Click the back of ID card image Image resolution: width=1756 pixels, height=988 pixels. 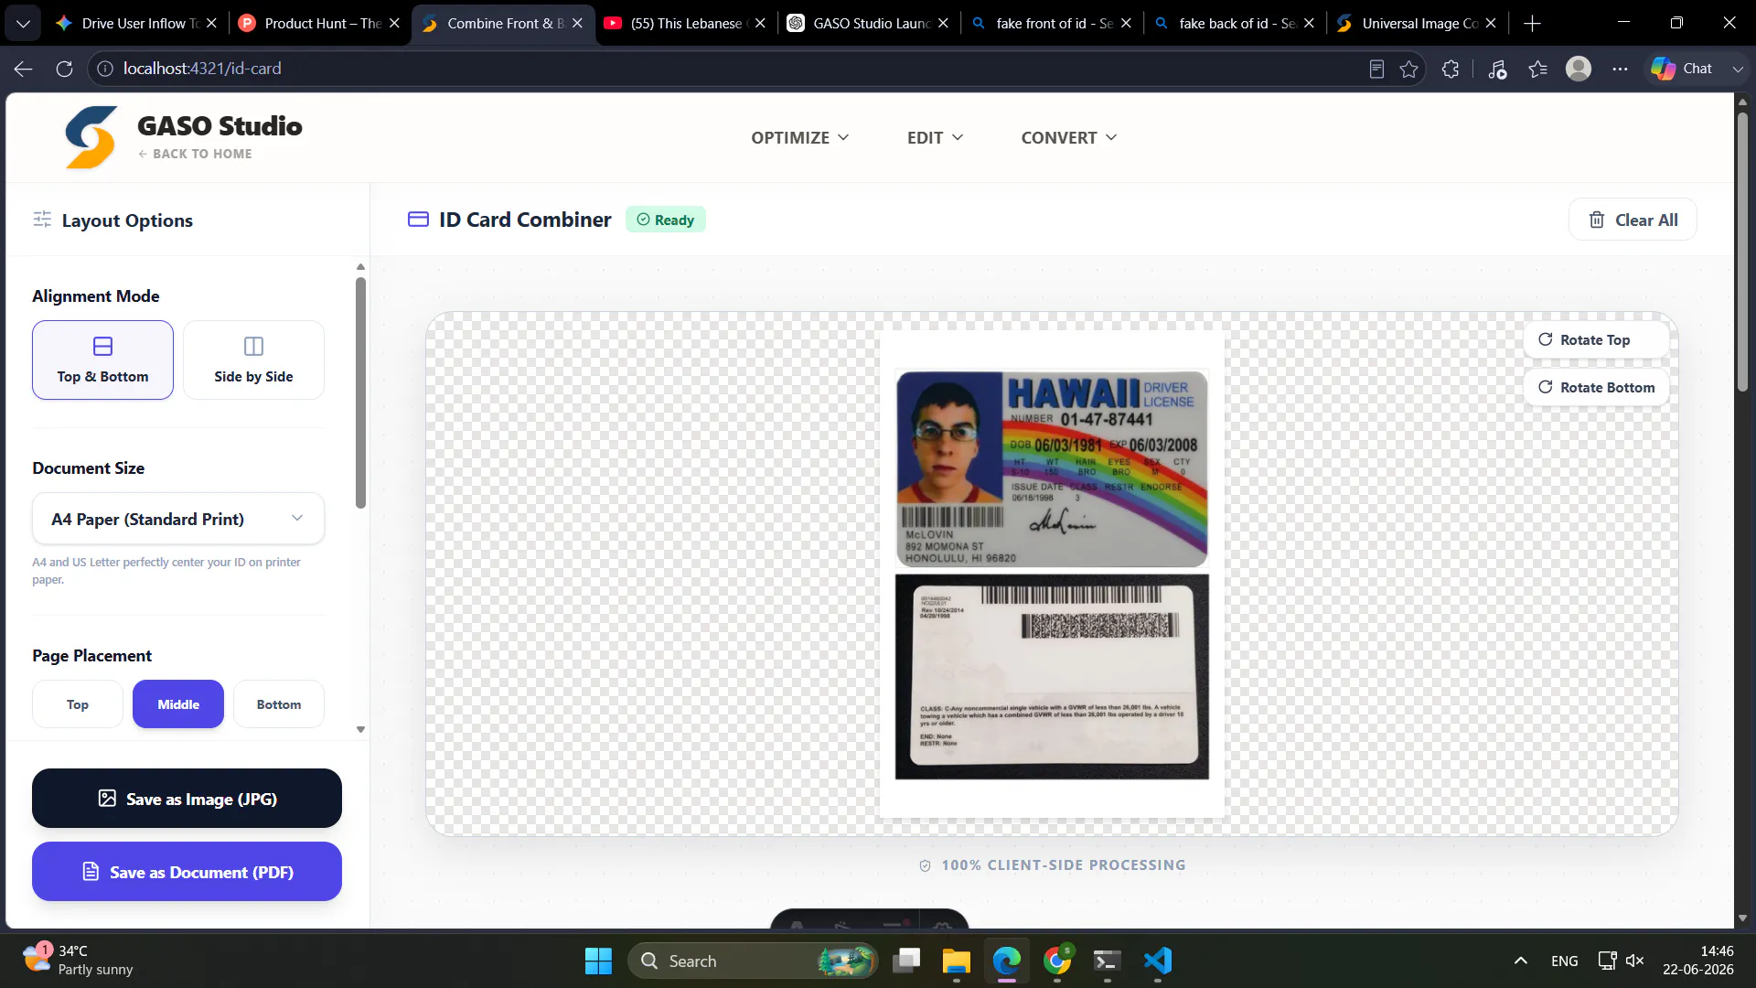(1052, 677)
